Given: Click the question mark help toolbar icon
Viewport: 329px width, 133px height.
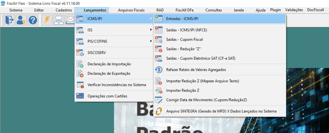Looking at the screenshot, I should [x=33, y=20].
